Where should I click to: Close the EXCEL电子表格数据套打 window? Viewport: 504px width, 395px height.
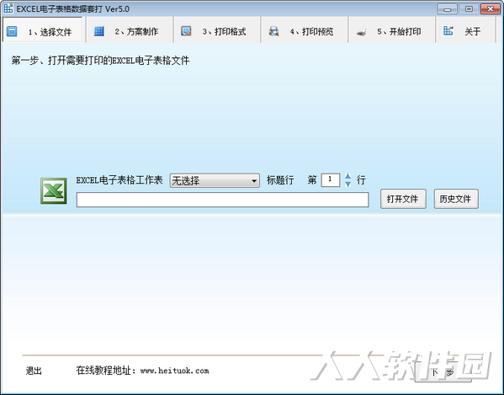click(x=491, y=9)
